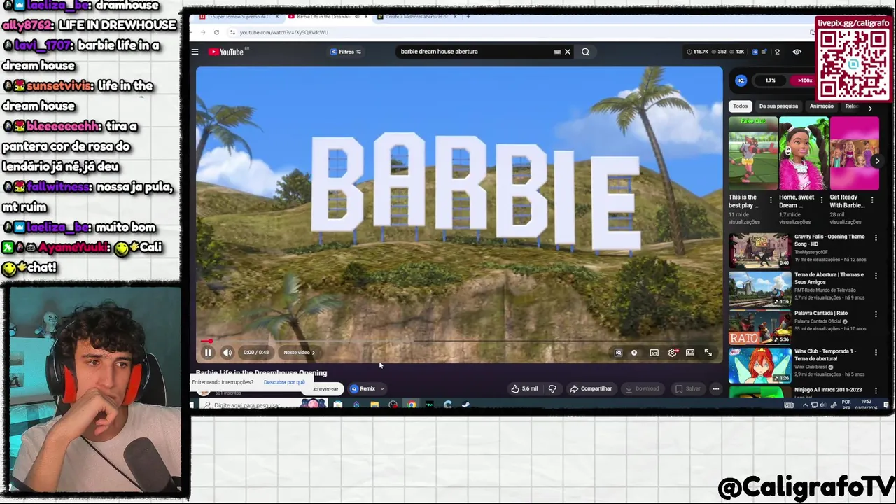Open options menu for 'This is the best play'

(771, 200)
